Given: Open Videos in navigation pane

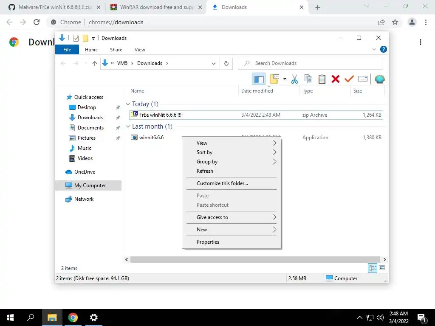Looking at the screenshot, I should [85, 158].
